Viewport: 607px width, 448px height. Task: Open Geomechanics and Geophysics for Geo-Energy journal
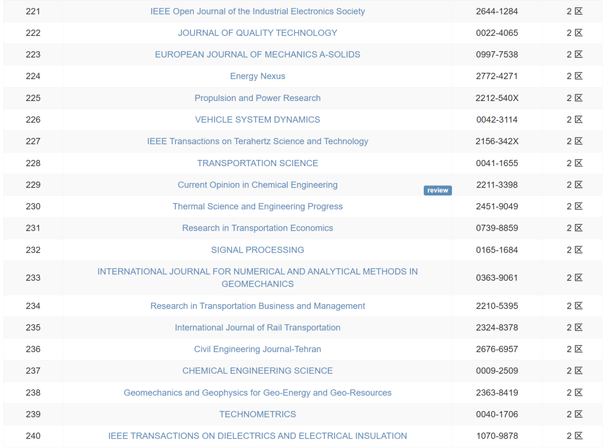pyautogui.click(x=257, y=392)
